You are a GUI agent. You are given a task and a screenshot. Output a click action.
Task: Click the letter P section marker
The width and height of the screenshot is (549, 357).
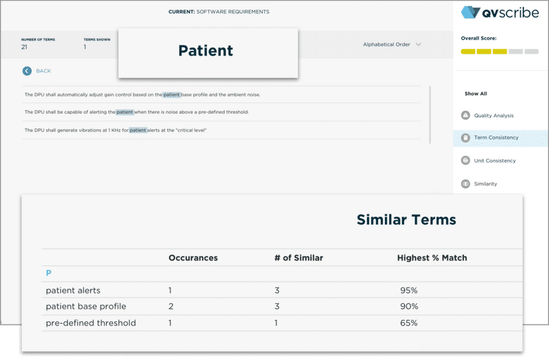(49, 272)
